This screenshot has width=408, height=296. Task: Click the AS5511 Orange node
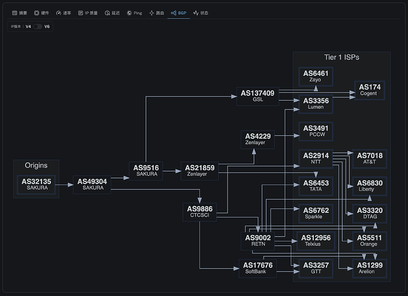click(x=370, y=241)
